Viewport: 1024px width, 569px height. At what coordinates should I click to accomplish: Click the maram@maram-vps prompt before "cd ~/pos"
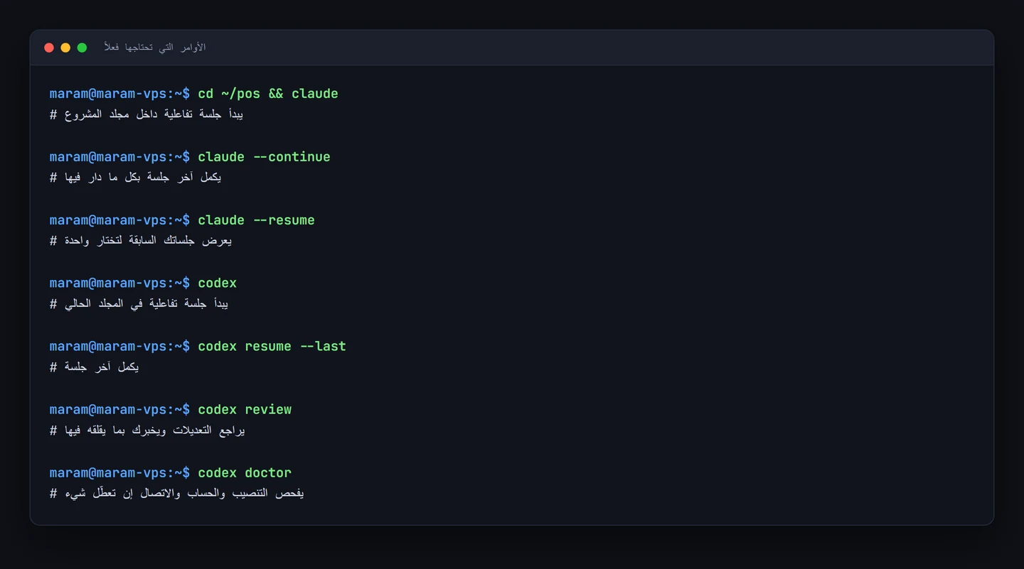(119, 94)
